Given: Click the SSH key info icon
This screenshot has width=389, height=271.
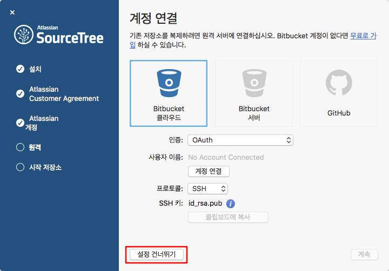Looking at the screenshot, I should pos(231,204).
